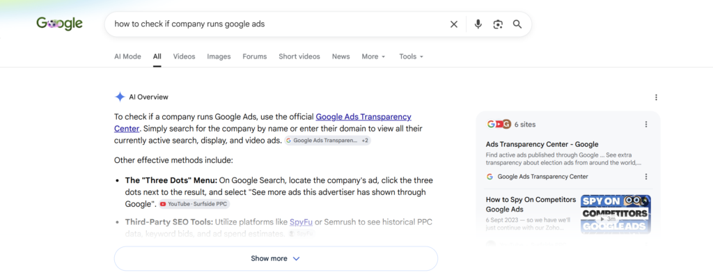This screenshot has height=275, width=713.
Task: Play Spy On Competitors video thumbnail
Action: click(616, 215)
